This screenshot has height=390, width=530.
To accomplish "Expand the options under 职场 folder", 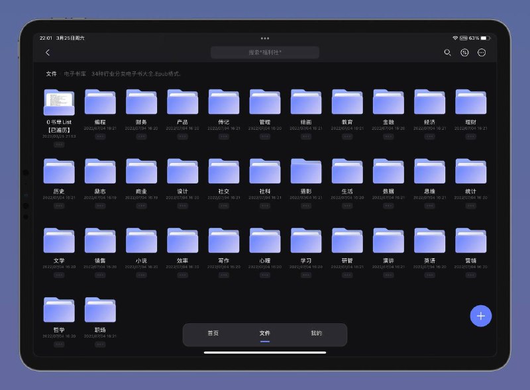I will pos(100,344).
